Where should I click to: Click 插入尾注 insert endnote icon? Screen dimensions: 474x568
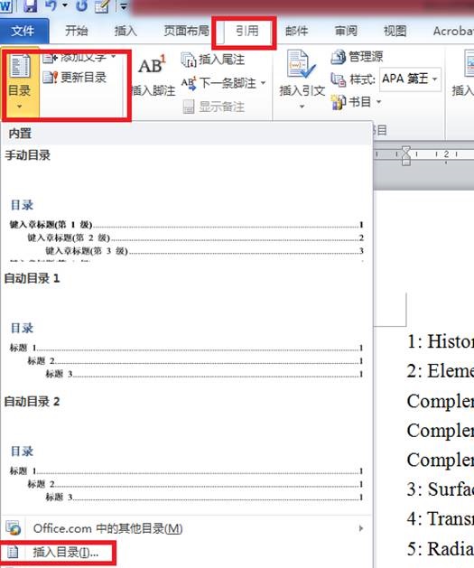pyautogui.click(x=189, y=60)
